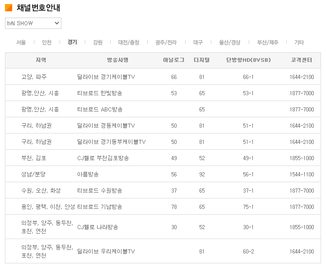Click the 75-1 HD channel cell

[248, 207]
